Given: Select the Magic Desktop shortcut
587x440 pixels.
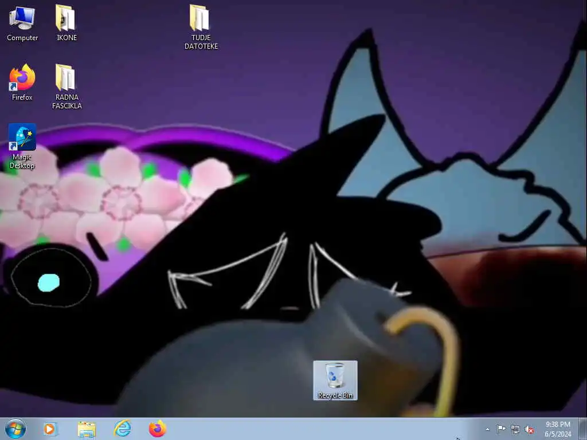Looking at the screenshot, I should coord(22,146).
